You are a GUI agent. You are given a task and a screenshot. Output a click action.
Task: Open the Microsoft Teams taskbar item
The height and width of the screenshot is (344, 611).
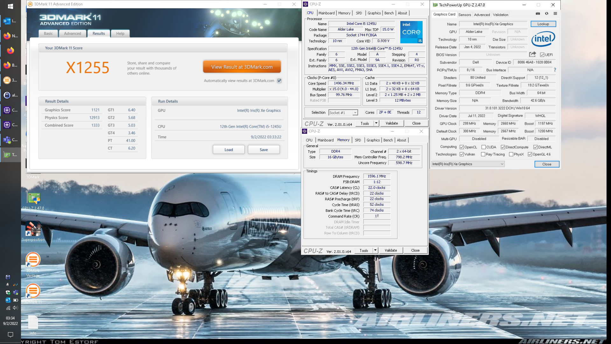pos(10,140)
